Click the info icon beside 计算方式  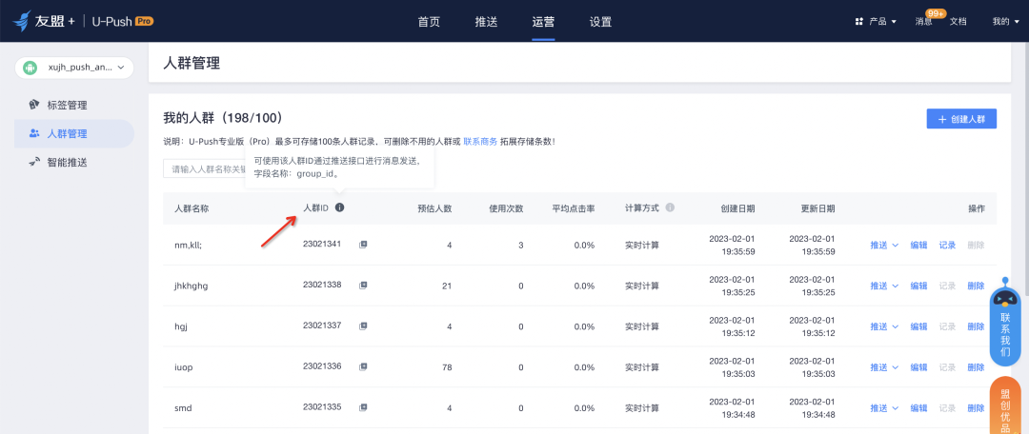(x=670, y=207)
